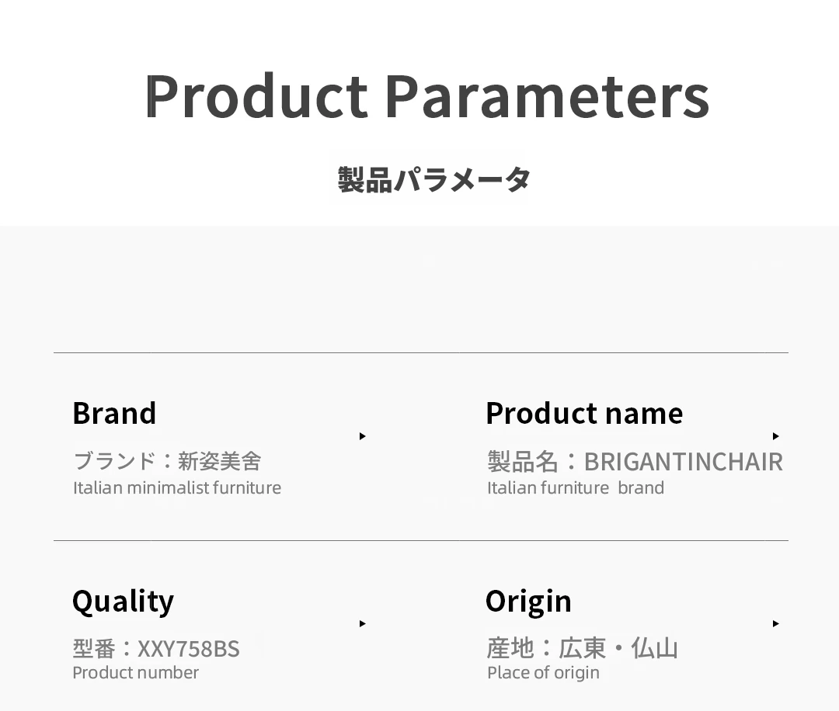Image resolution: width=839 pixels, height=711 pixels.
Task: Click the triangle marker next to Quality
Action: click(x=362, y=623)
